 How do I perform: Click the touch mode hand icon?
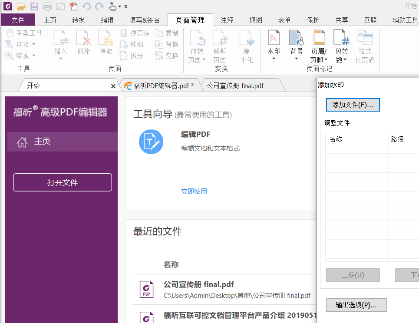click(112, 6)
